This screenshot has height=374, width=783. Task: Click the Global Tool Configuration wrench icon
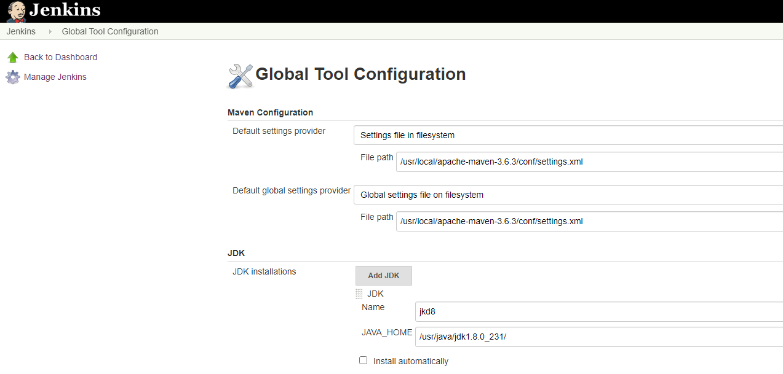(x=240, y=76)
